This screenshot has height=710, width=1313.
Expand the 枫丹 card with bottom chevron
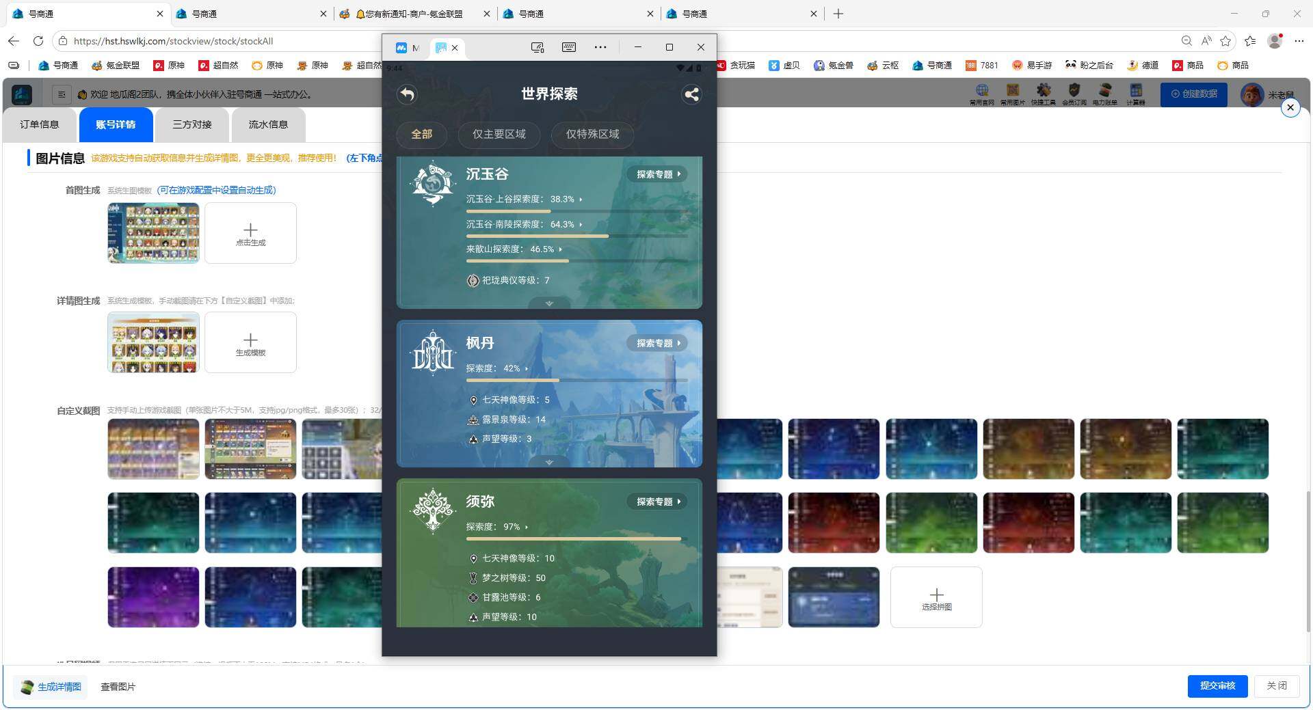549,462
